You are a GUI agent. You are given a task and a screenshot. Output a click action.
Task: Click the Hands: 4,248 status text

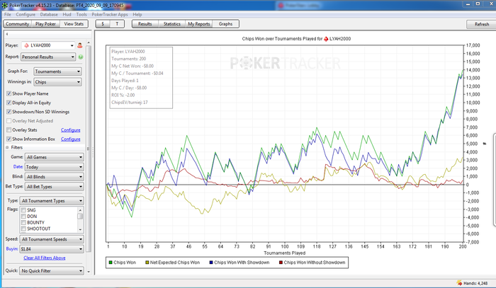coord(474,283)
